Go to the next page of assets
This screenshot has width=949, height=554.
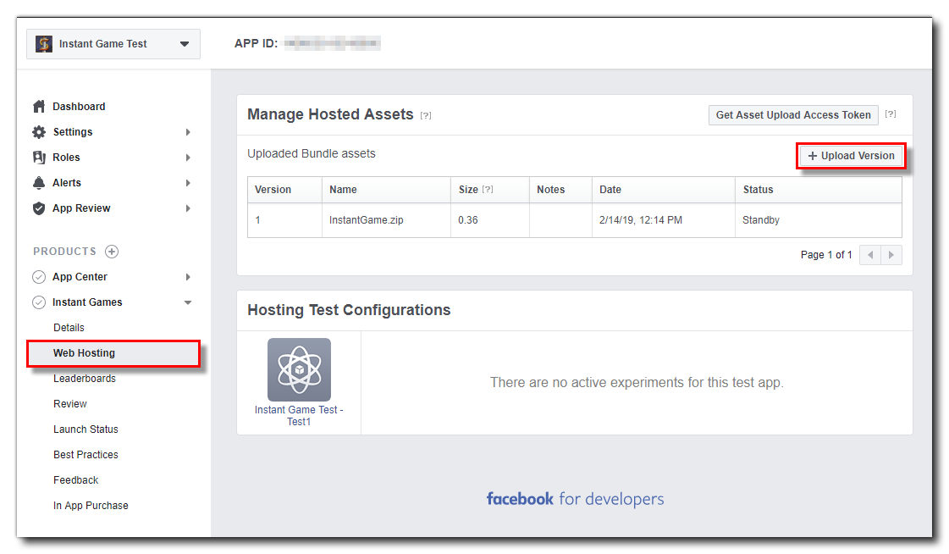coord(891,255)
